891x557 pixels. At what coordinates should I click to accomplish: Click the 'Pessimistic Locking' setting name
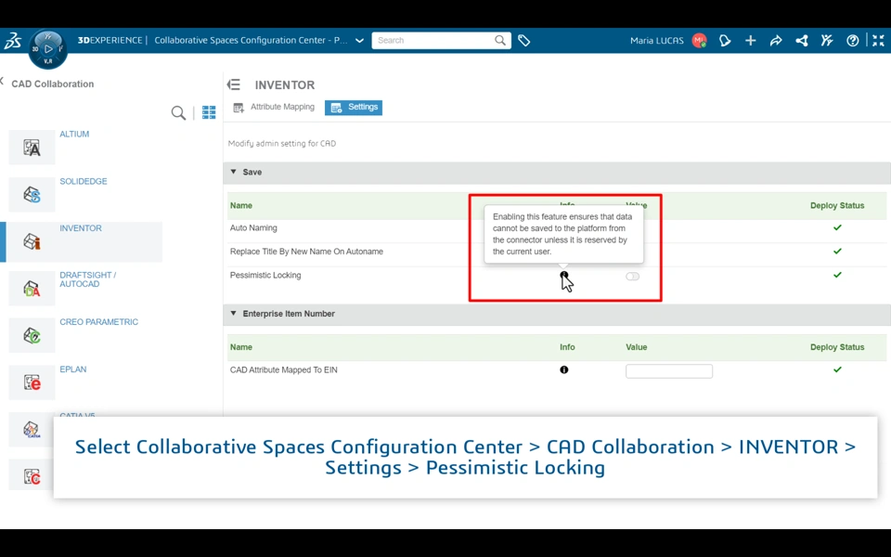265,275
